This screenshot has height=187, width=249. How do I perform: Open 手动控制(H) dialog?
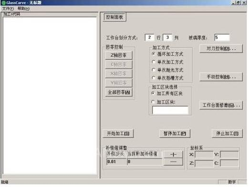pyautogui.click(x=221, y=77)
